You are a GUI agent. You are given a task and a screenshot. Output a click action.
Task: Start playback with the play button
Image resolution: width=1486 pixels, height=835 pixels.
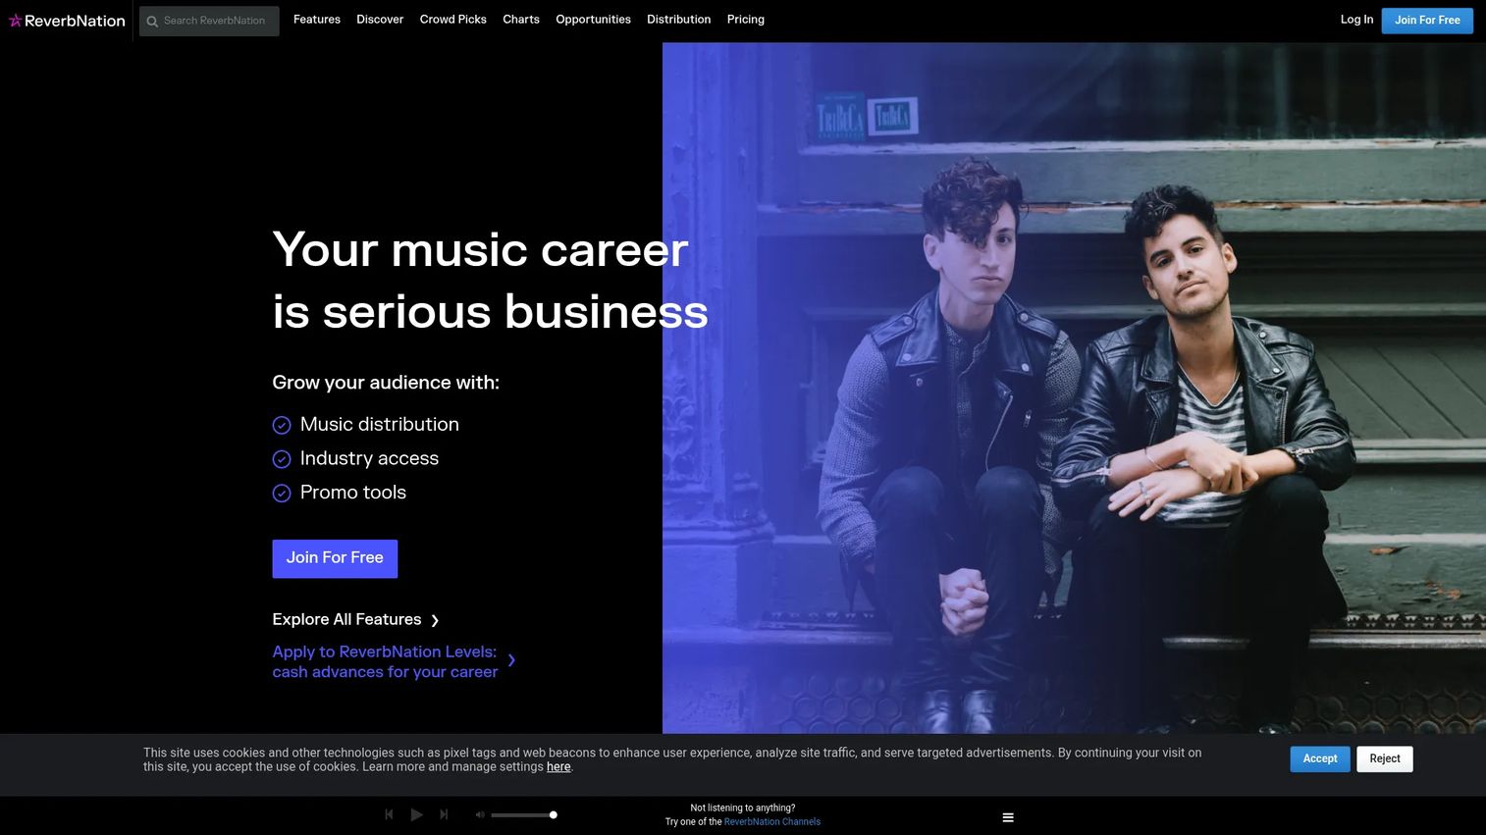tap(416, 814)
